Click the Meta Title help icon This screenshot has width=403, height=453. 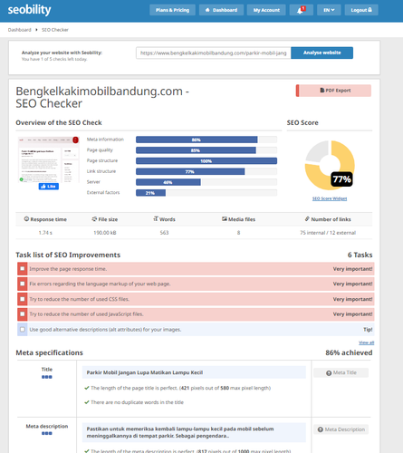329,373
